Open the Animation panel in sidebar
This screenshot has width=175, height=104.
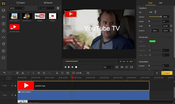point(3,44)
